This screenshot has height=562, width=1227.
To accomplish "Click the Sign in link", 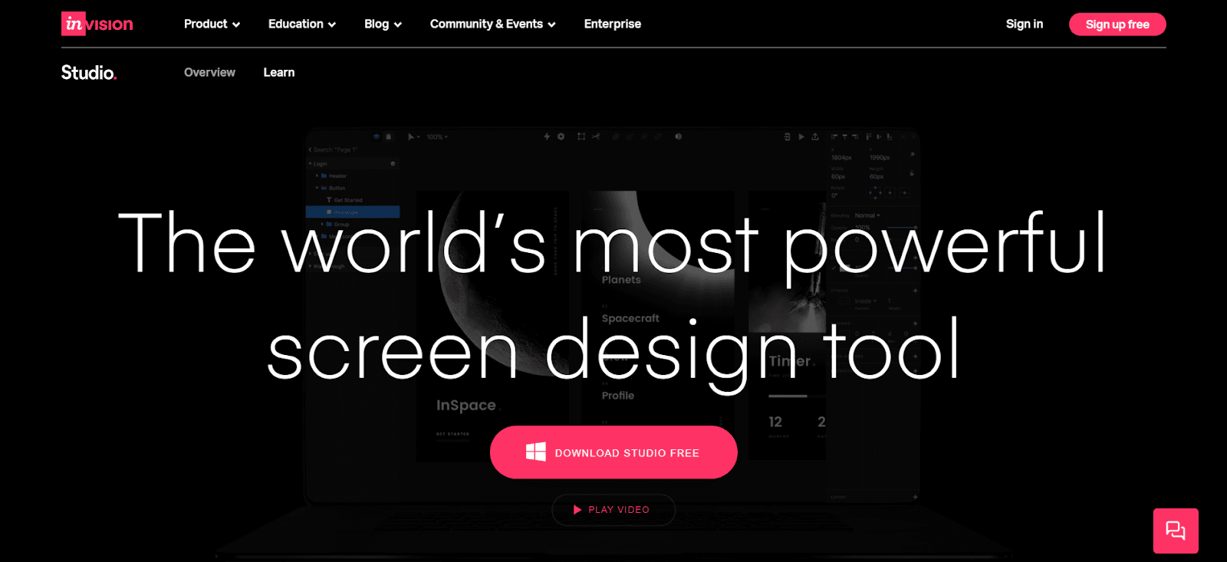I will 1024,25.
